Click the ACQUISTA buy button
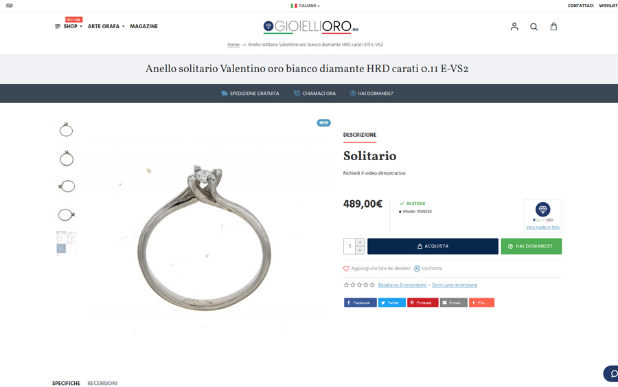Viewport: 618px width, 387px height. 433,246
